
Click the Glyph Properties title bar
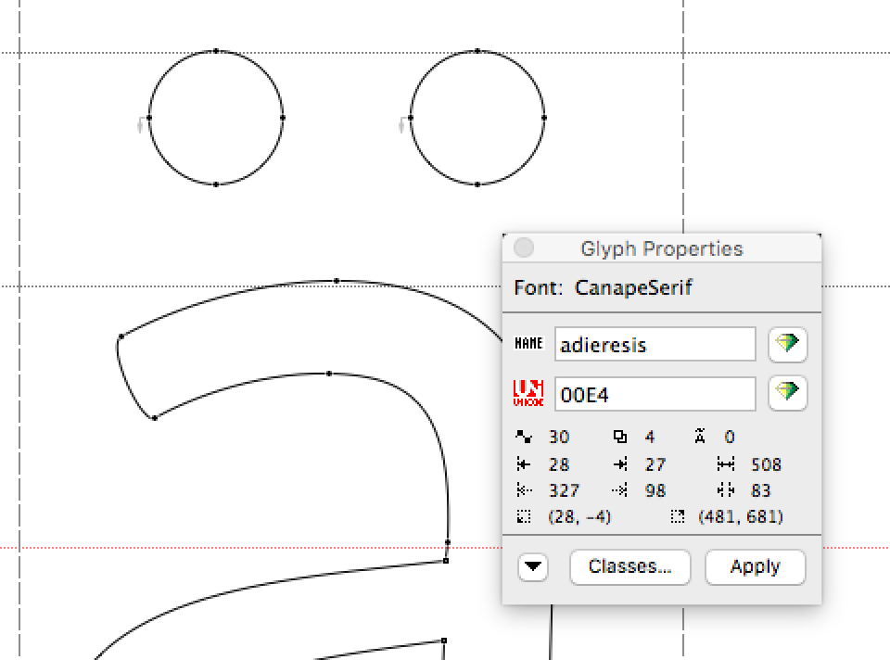662,248
